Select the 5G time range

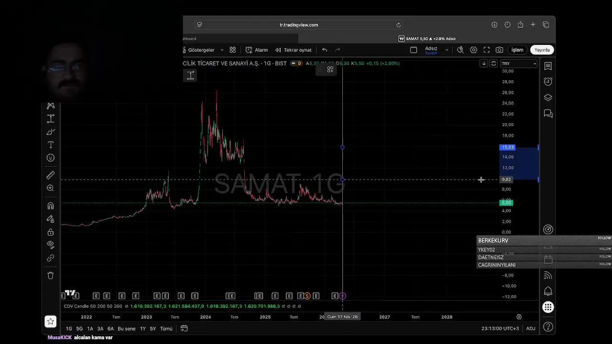pyautogui.click(x=79, y=329)
